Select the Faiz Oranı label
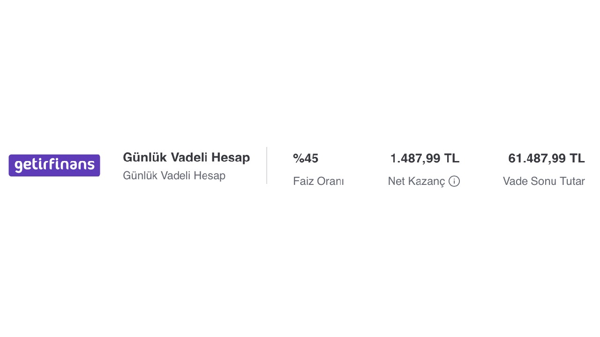Viewport: 600px width, 337px height. [x=318, y=181]
